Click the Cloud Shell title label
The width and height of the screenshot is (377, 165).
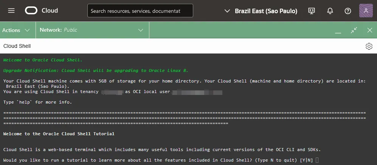point(17,46)
